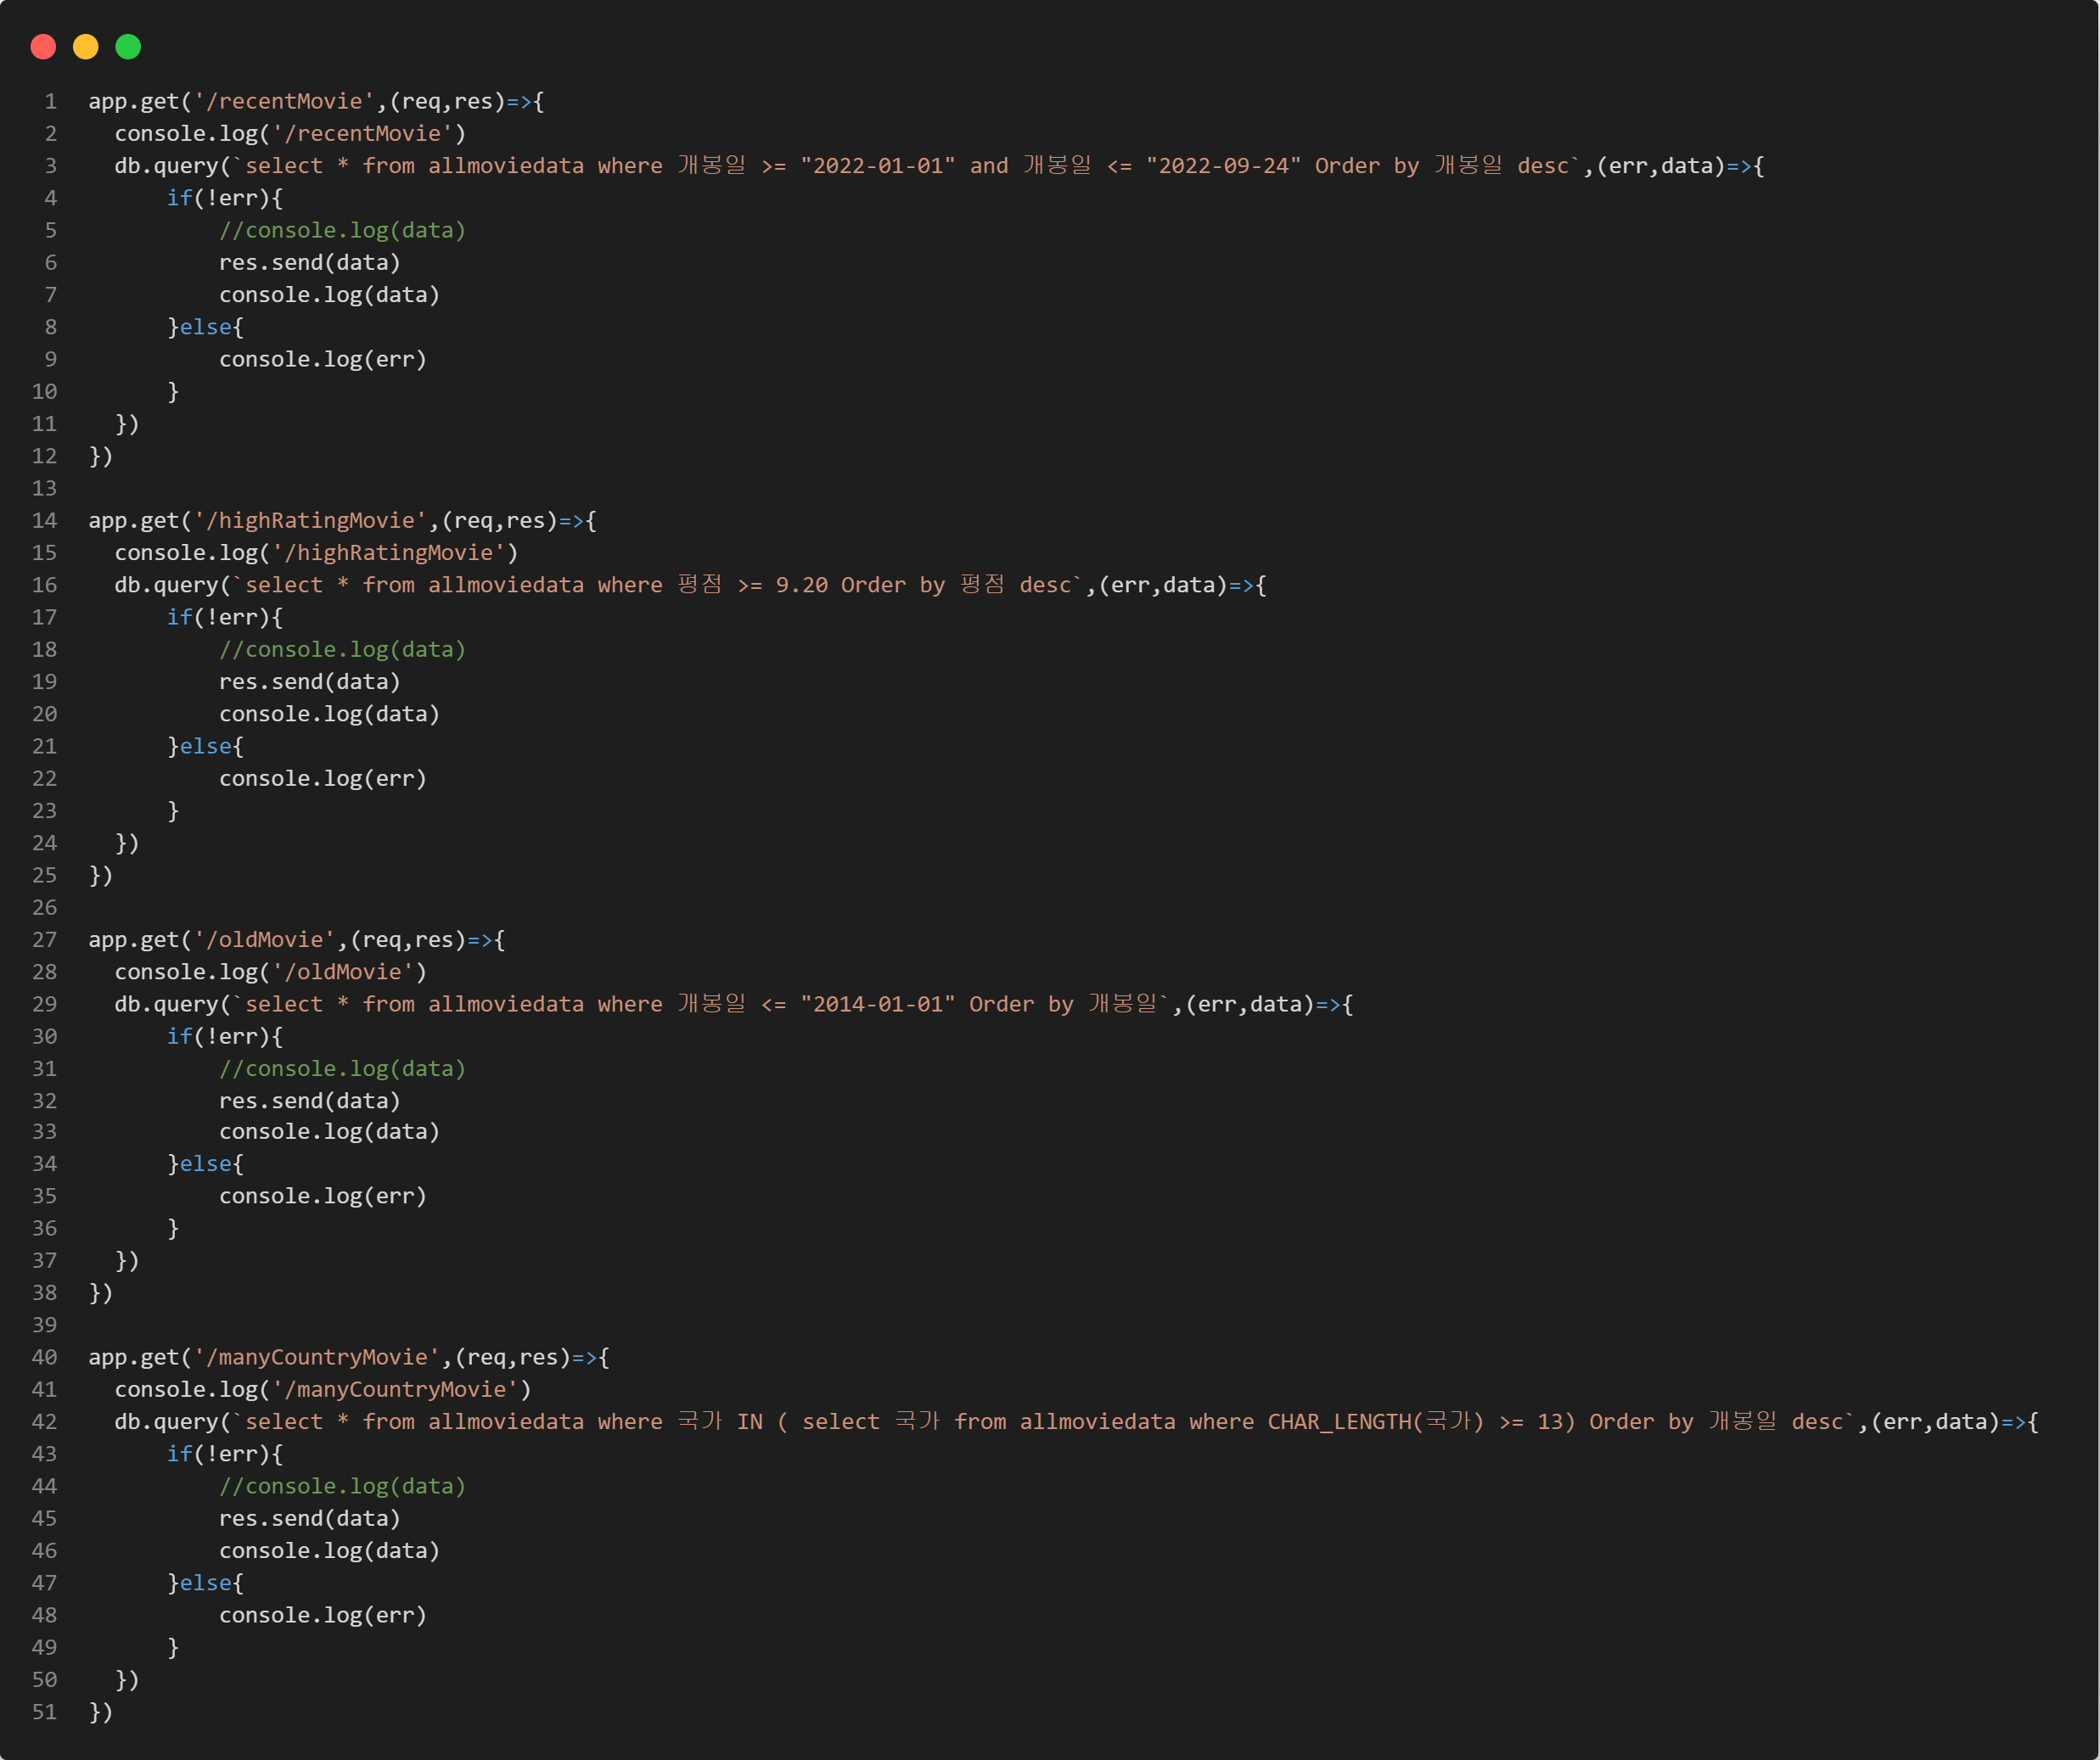Viewport: 2100px width, 1760px height.
Task: Click if(!err){ on line 17
Action: [x=225, y=617]
